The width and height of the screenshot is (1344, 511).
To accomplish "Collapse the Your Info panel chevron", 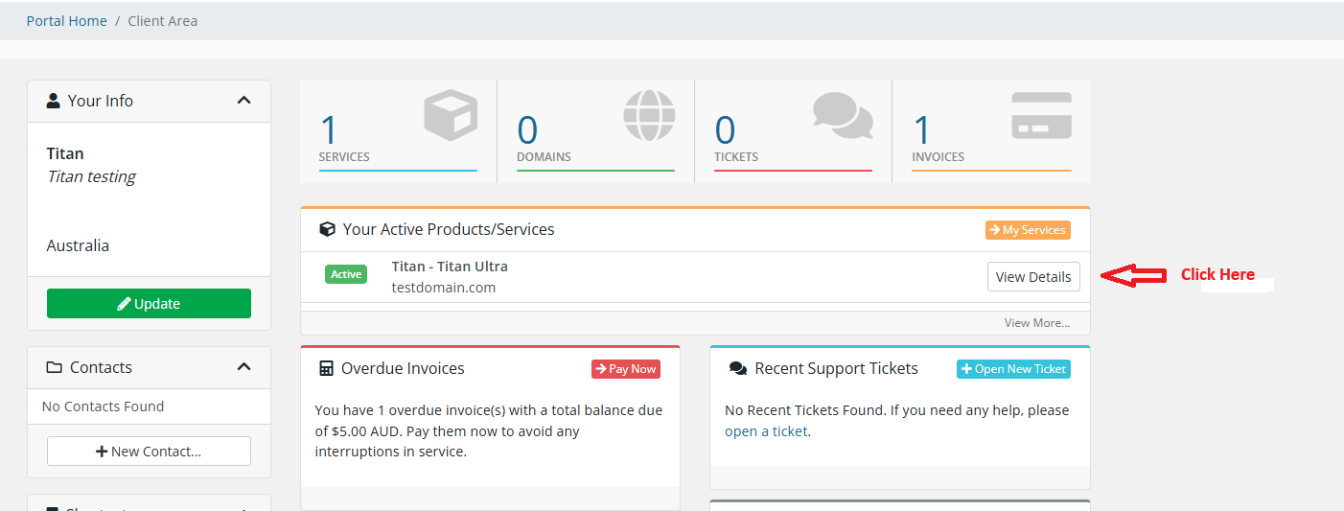I will tap(243, 101).
